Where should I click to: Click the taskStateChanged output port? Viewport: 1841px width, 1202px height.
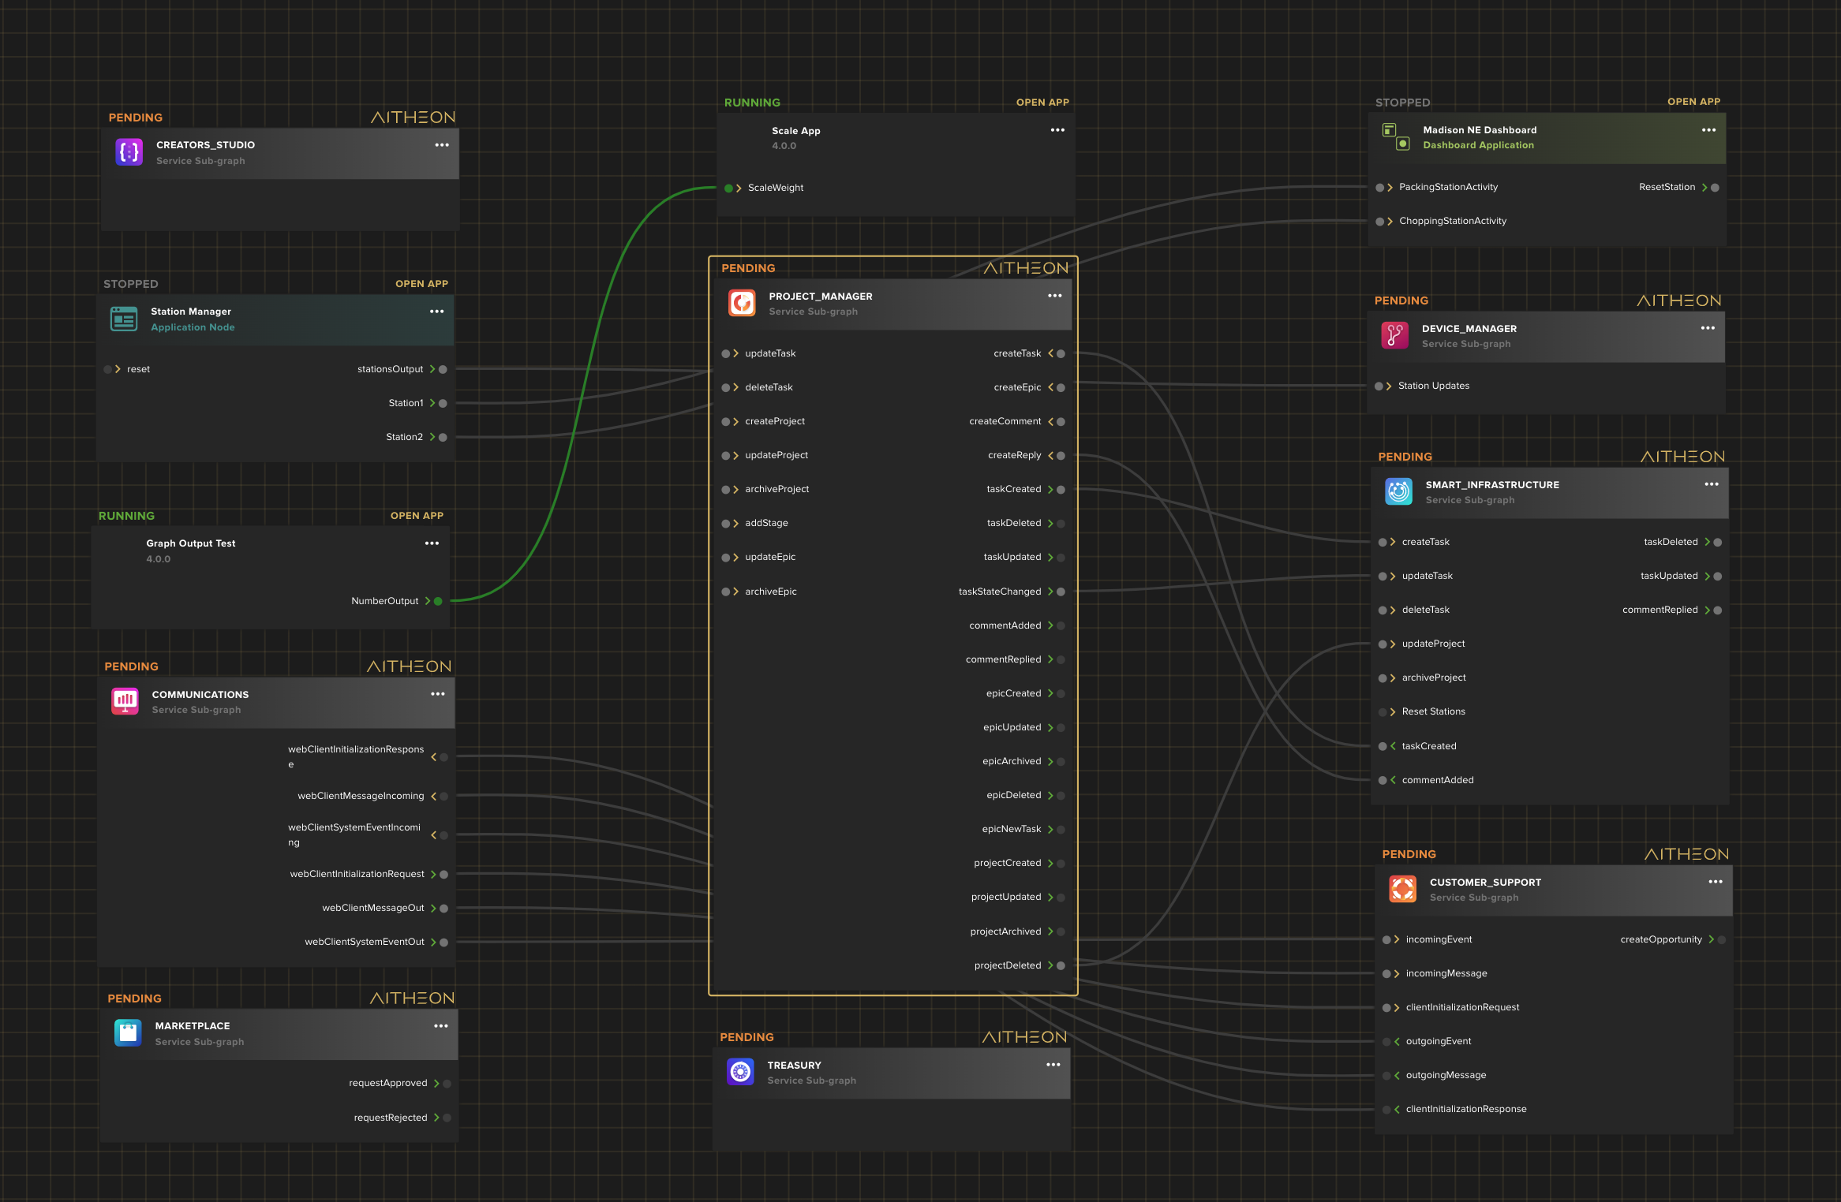[1061, 592]
